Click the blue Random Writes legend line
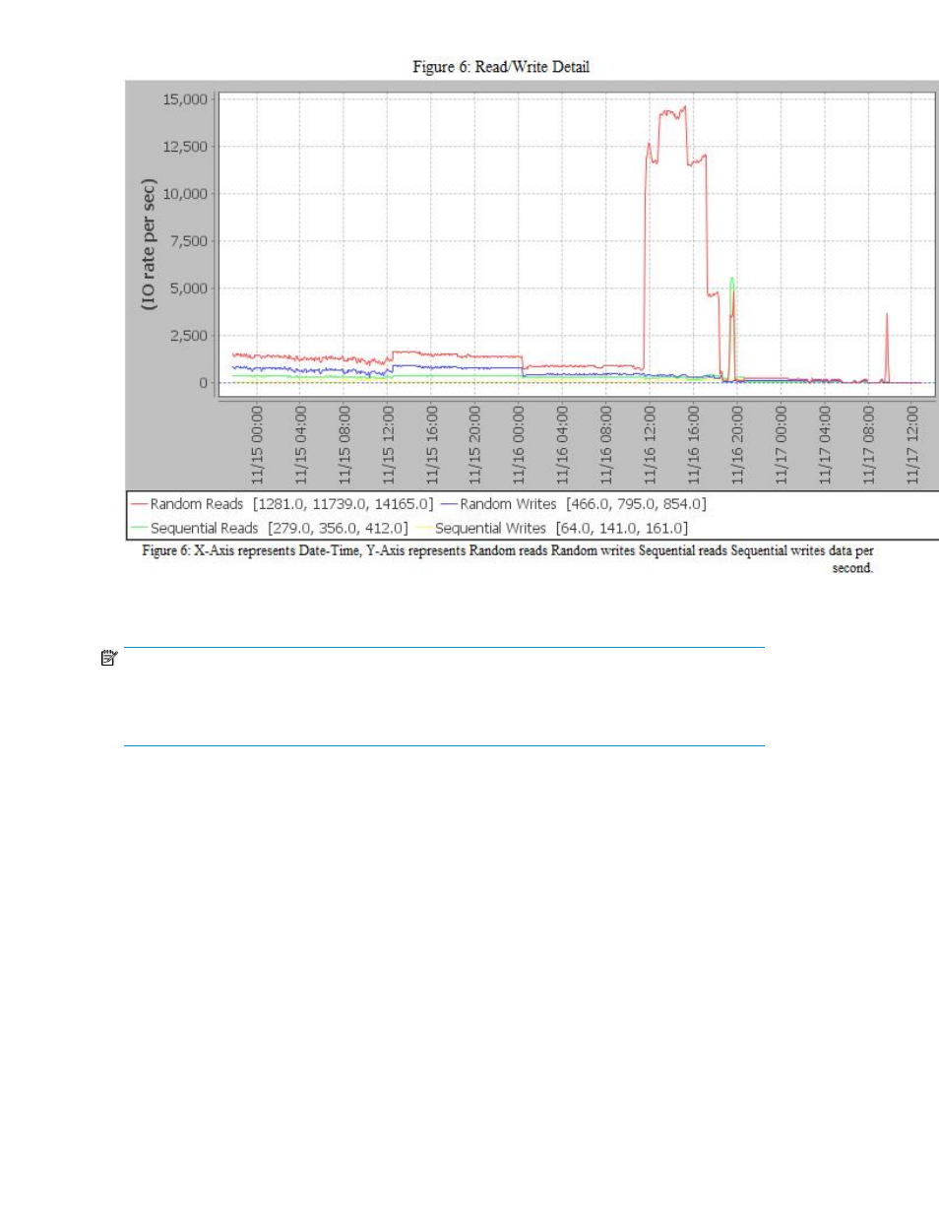Viewport: 939px width, 1216px height. click(449, 504)
